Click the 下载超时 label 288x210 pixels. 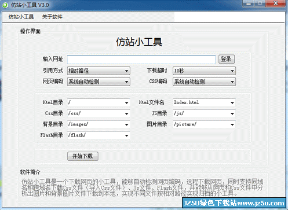[157, 71]
